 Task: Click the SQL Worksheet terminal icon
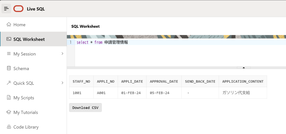[x=9, y=39]
